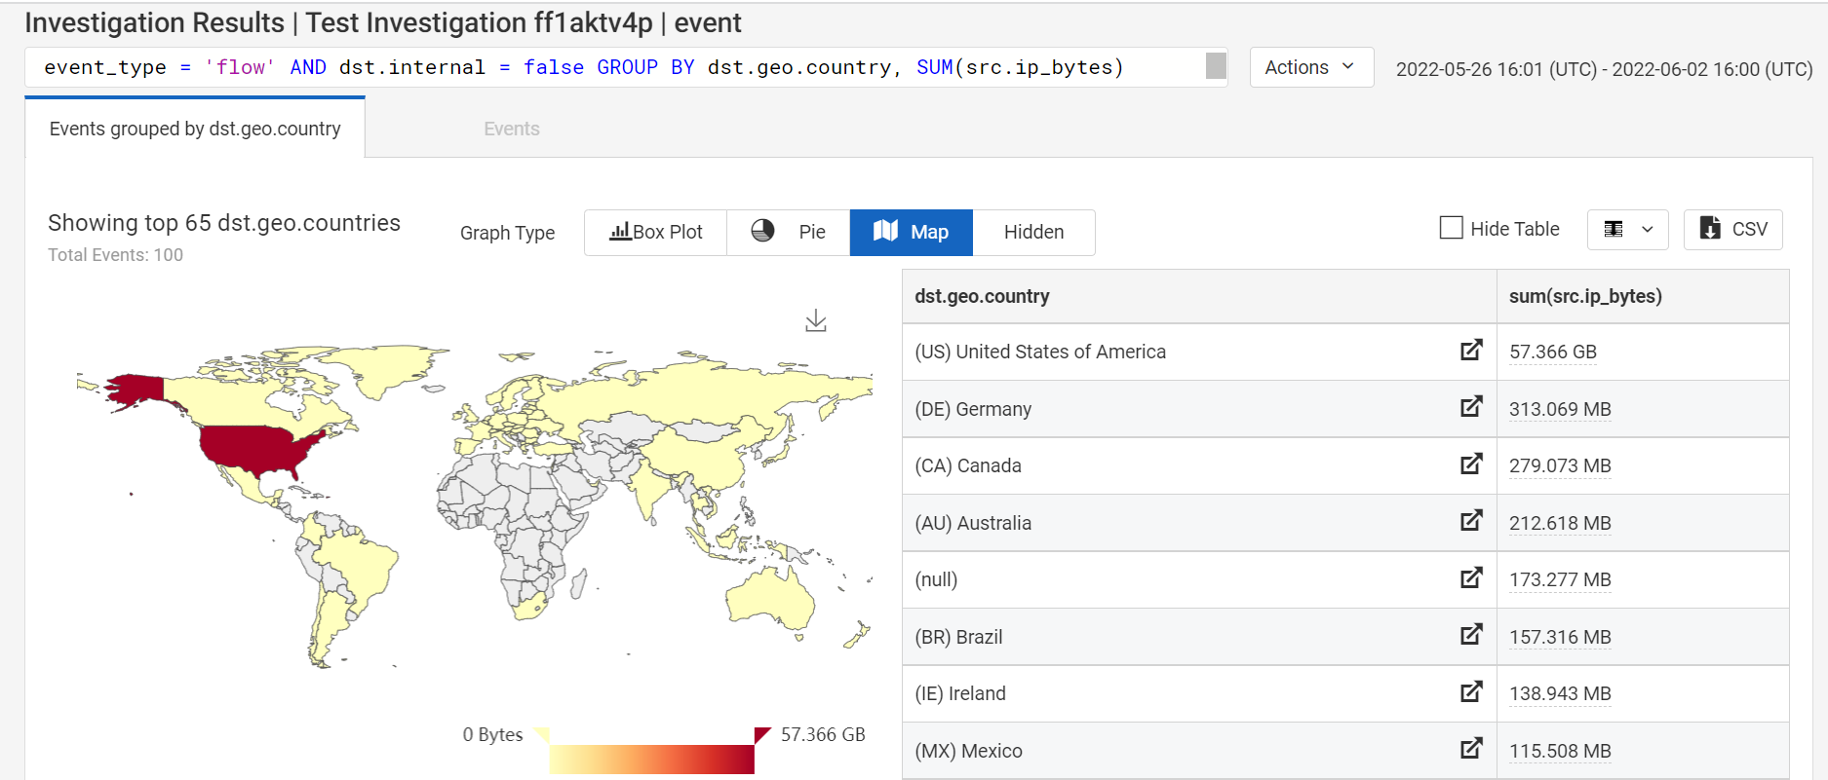
Task: Click the 57.366 GB value for United States
Action: (1552, 352)
